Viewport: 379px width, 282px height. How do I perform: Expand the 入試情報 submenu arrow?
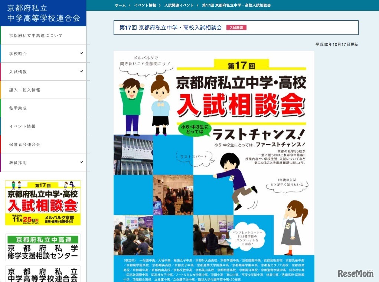pyautogui.click(x=81, y=72)
